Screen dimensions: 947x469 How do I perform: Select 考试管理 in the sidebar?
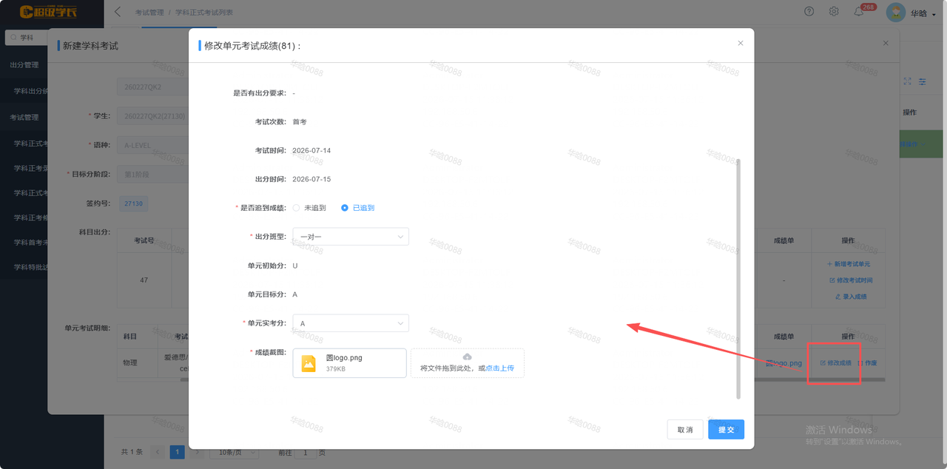pyautogui.click(x=24, y=117)
